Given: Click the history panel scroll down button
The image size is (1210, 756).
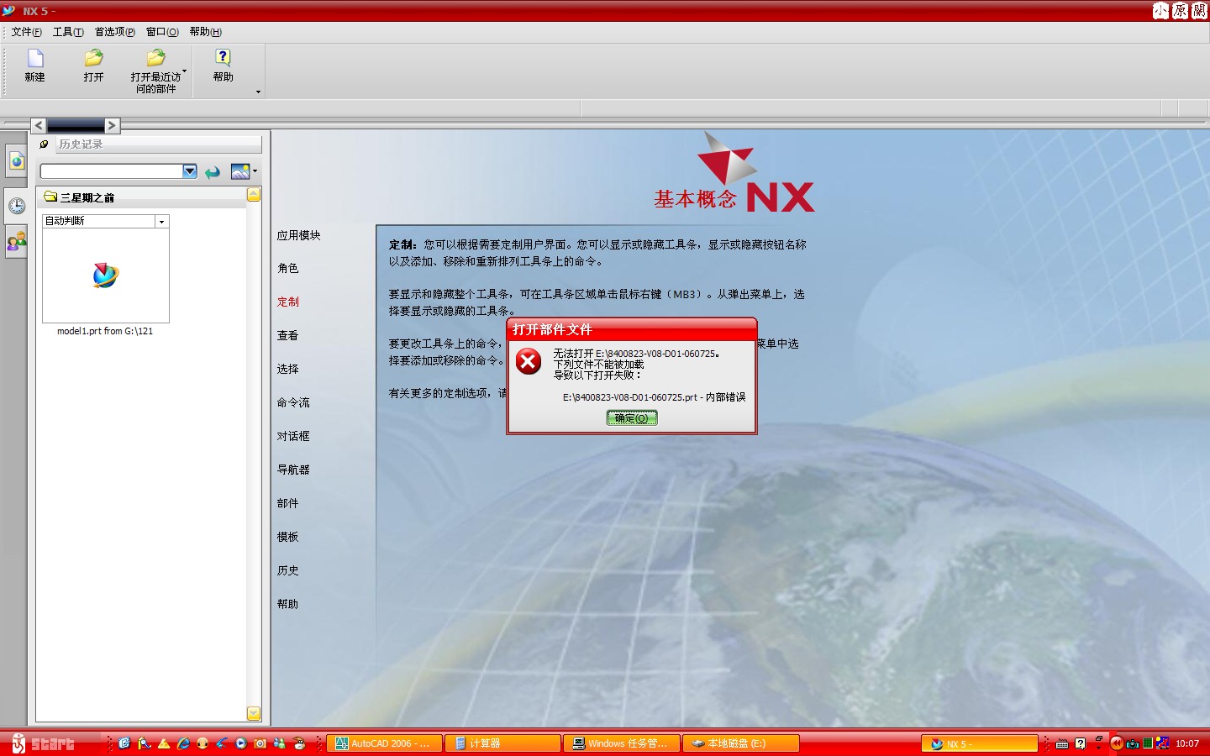Looking at the screenshot, I should (254, 714).
